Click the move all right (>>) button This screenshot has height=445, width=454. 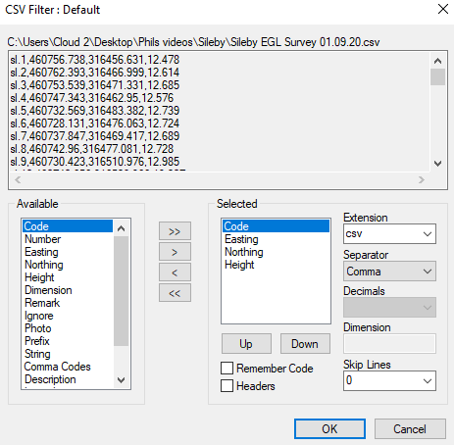(175, 231)
